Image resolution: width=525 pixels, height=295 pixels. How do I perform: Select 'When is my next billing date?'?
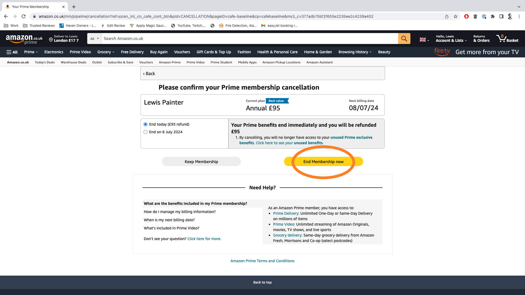click(169, 220)
